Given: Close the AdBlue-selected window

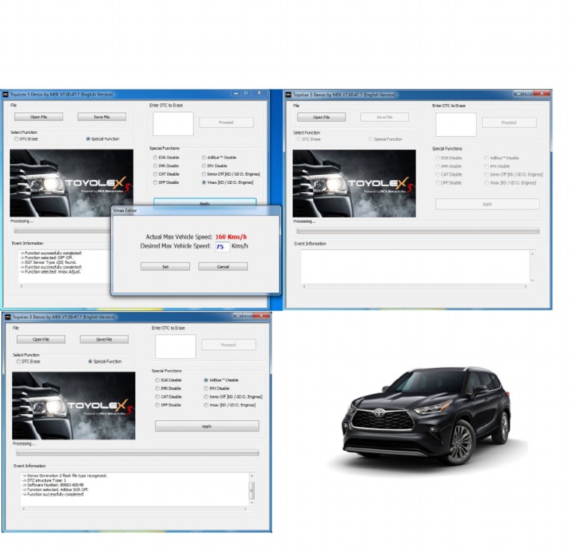Looking at the screenshot, I should point(262,315).
